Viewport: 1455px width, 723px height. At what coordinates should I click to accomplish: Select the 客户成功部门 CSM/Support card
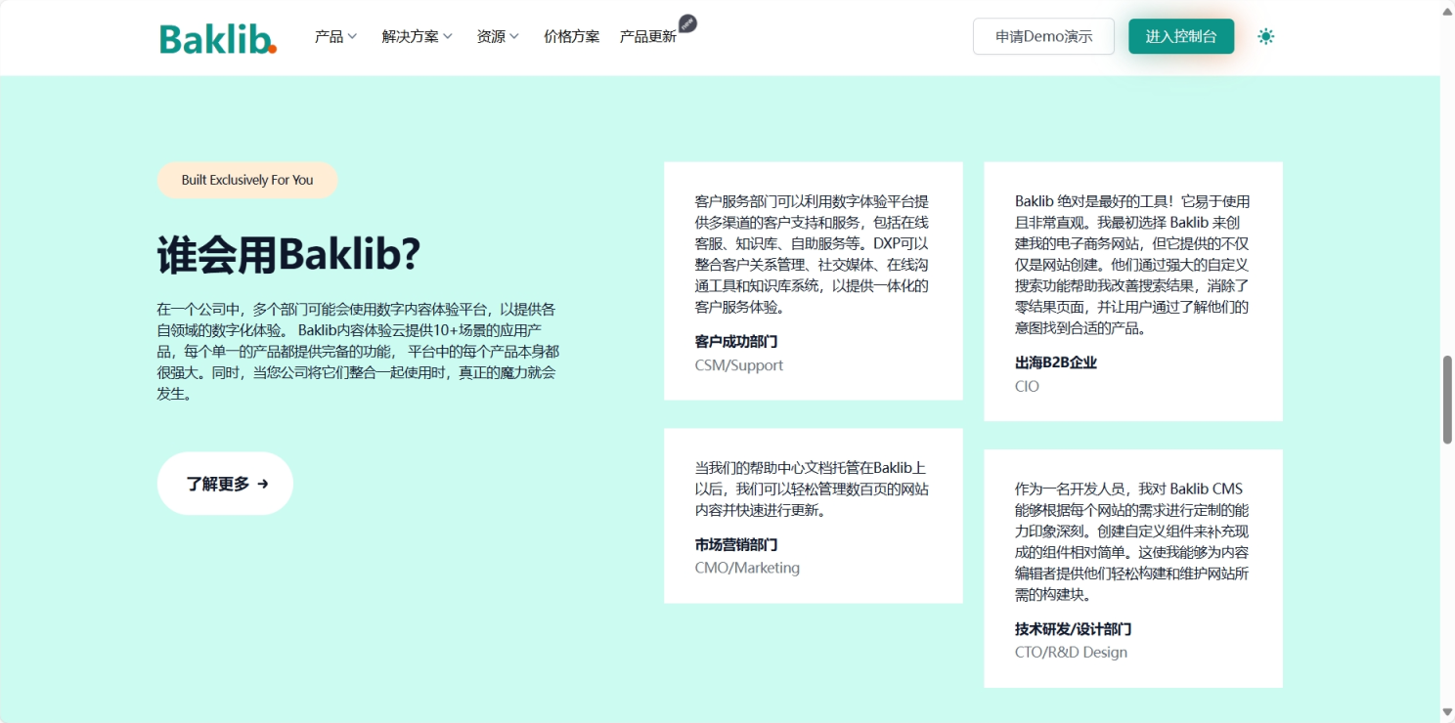(813, 281)
